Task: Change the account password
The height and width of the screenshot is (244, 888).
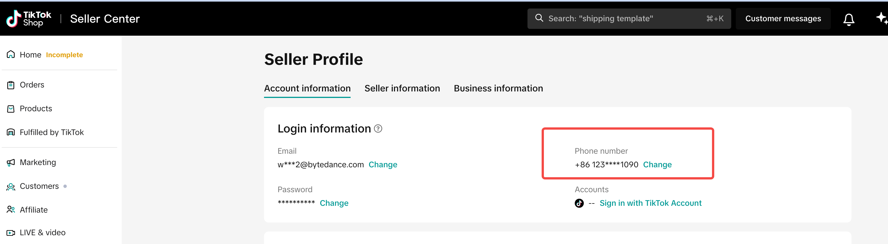Action: point(334,203)
